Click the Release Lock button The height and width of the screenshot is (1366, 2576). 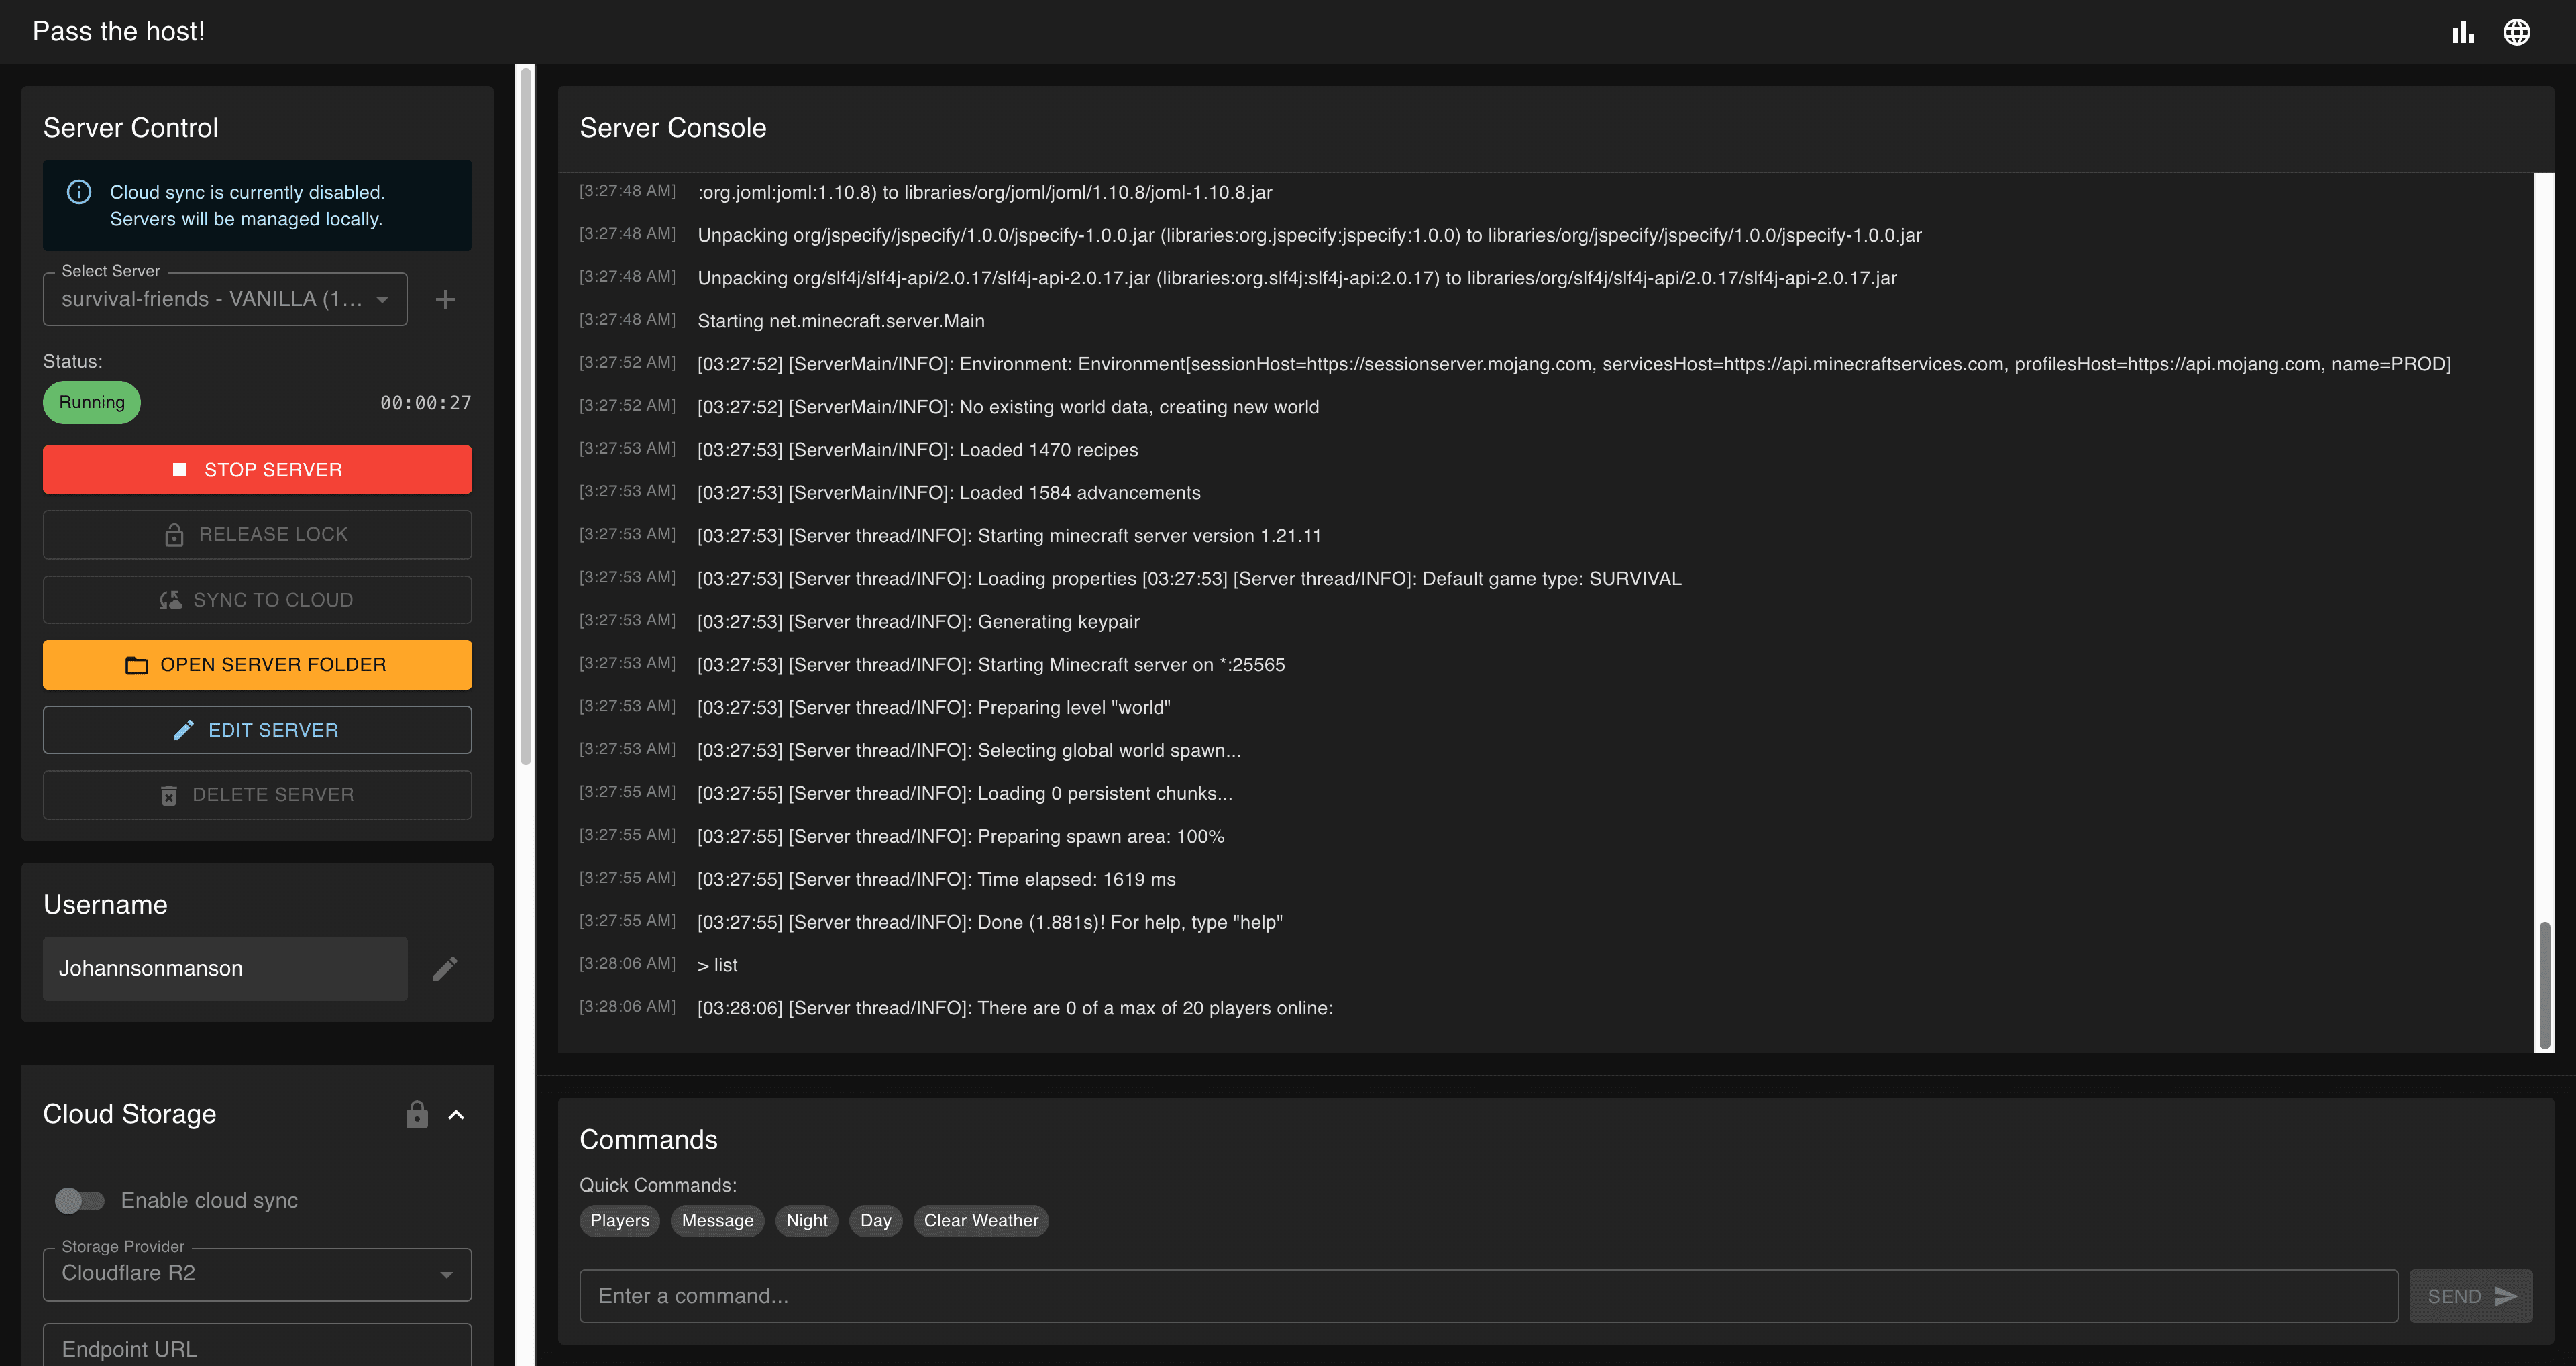[x=257, y=534]
